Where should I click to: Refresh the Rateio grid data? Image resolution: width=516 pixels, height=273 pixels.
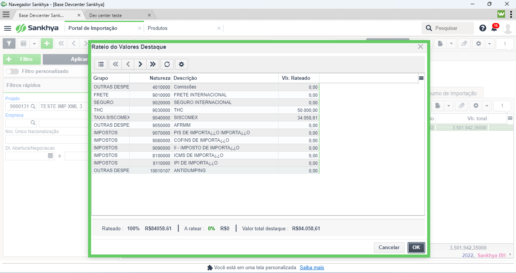(x=167, y=64)
